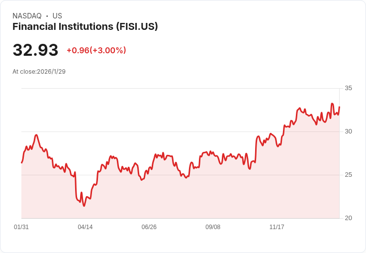
Task: Click the dot separator between NASDAQ and US
Action: pyautogui.click(x=47, y=16)
